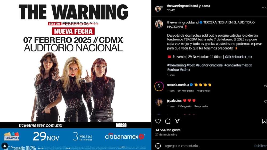Click tagged people icon on poster
The height and width of the screenshot is (150, 267).
5,146
